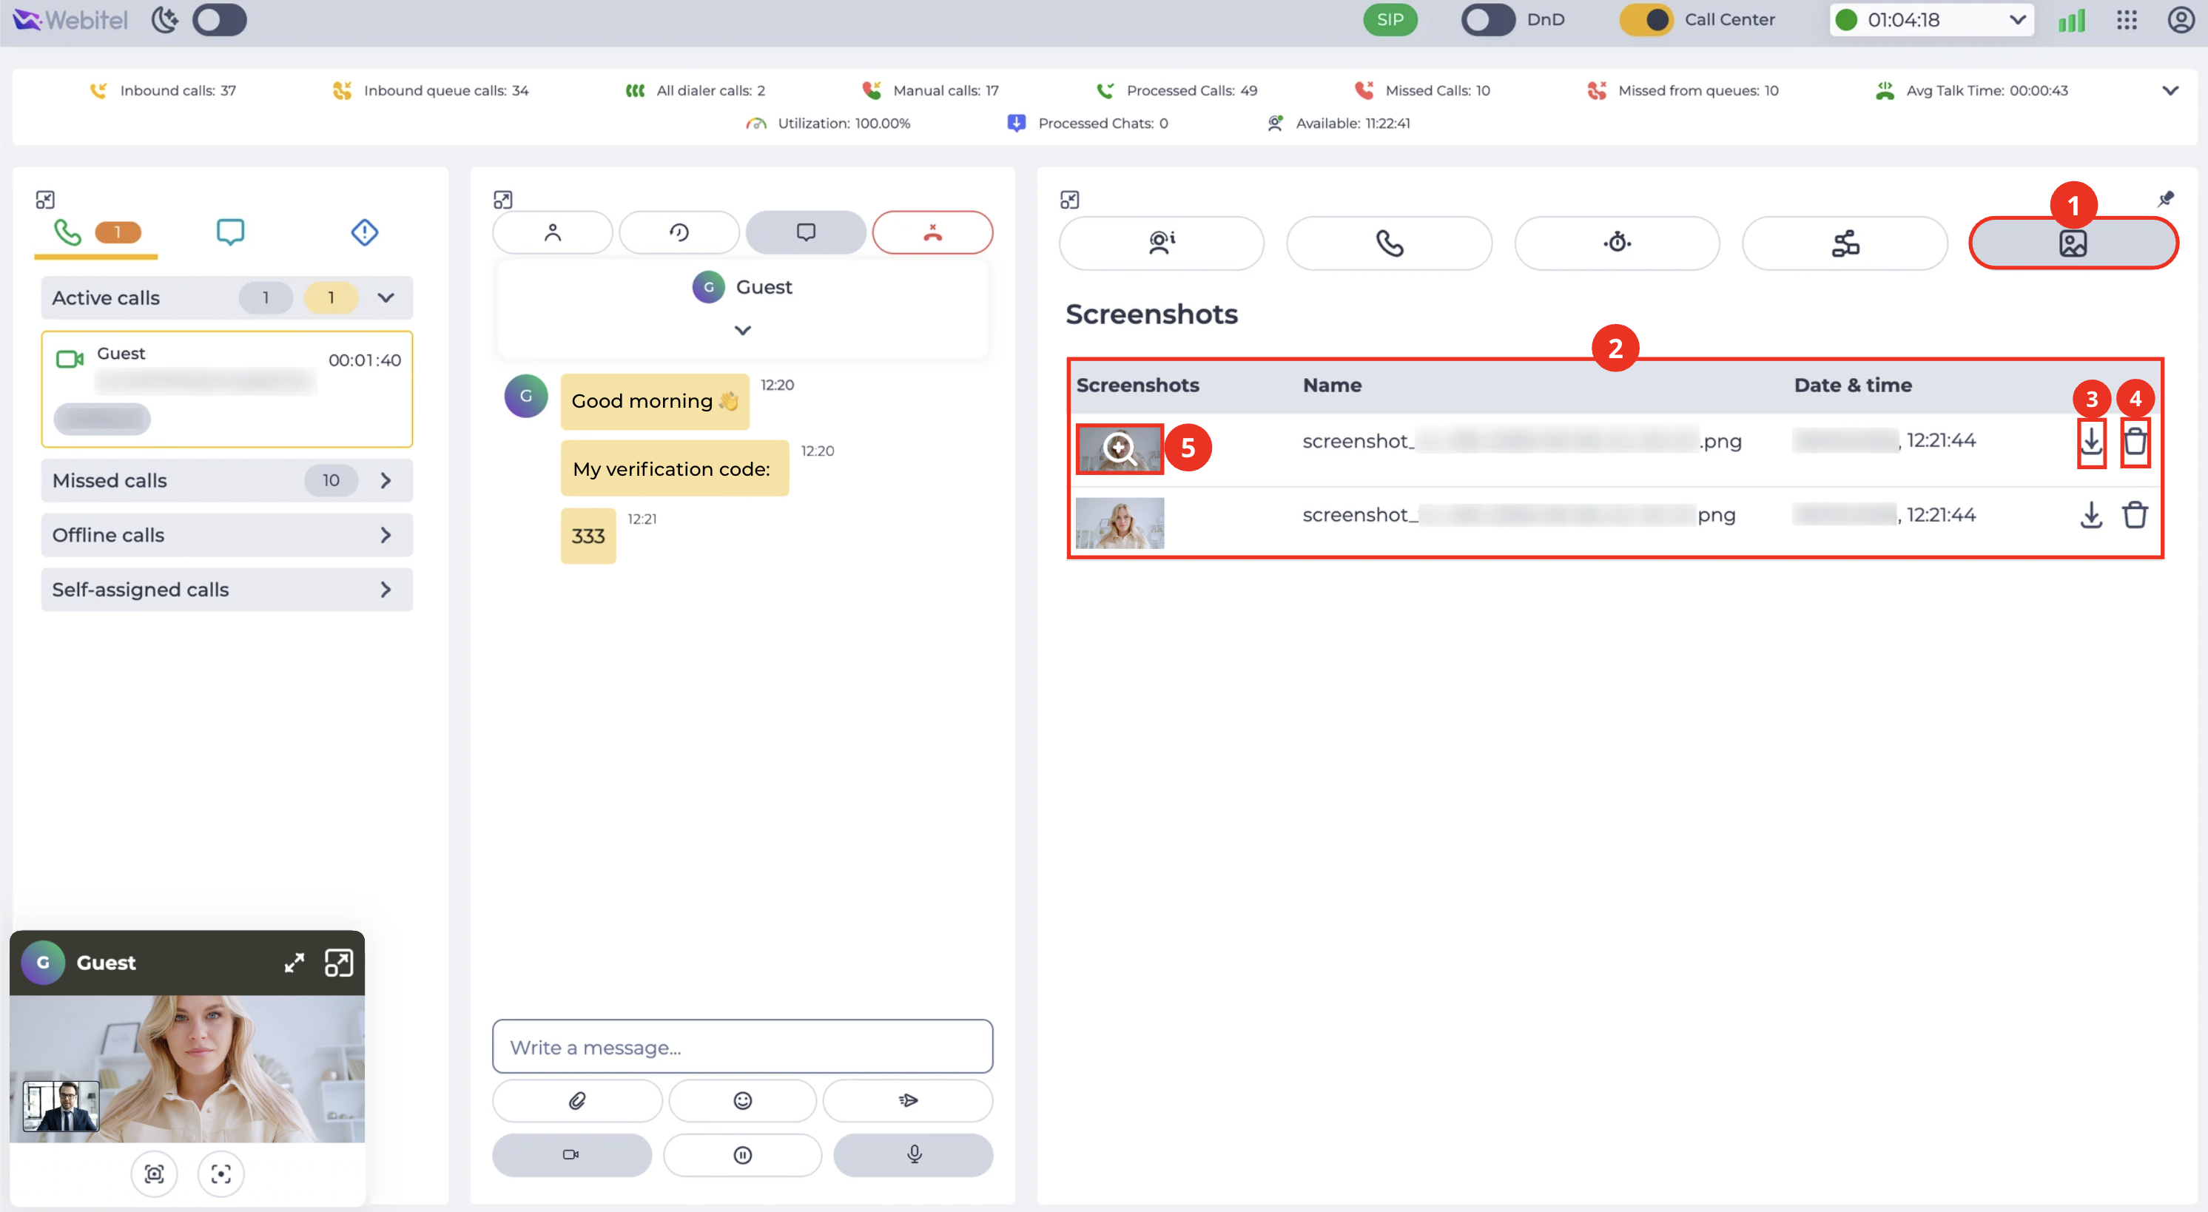The width and height of the screenshot is (2208, 1212).
Task: Expand the Missed calls section
Action: (227, 480)
